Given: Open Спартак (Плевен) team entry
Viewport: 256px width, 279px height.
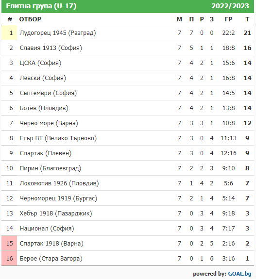Looking at the screenshot, I should tap(46, 153).
